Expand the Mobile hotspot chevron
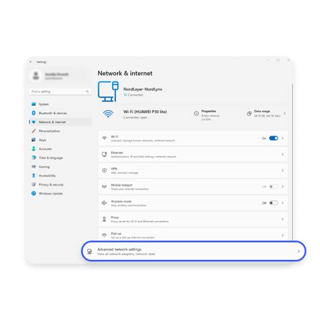Image resolution: width=320 pixels, height=320 pixels. pos(283,186)
